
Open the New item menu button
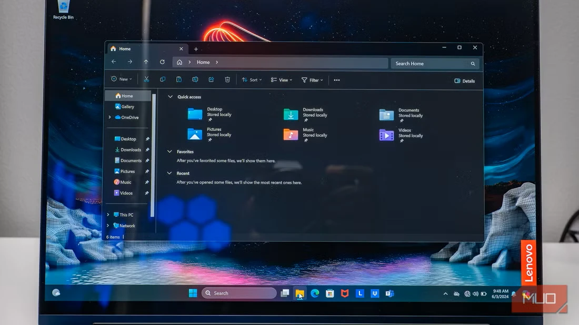pyautogui.click(x=121, y=79)
